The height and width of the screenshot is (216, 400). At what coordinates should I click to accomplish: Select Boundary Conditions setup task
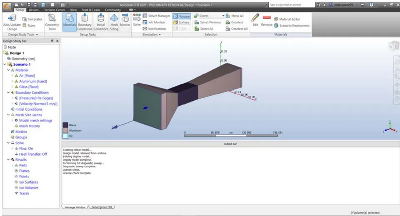(85, 22)
